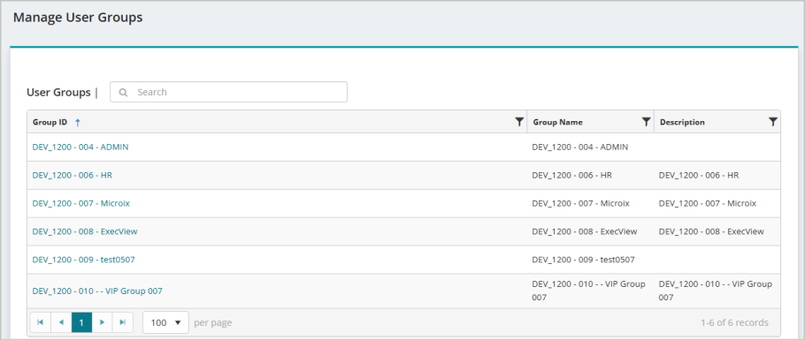The width and height of the screenshot is (805, 340).
Task: Go to previous page arrow icon
Action: [61, 322]
